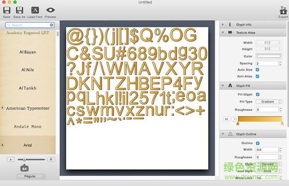Select the Academy Engraved LET font
This screenshot has height=186, width=289.
click(28, 33)
